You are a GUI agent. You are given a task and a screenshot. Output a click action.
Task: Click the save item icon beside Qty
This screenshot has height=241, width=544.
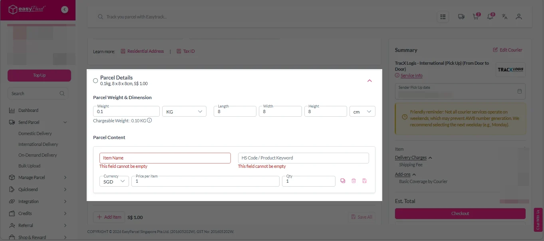point(364,181)
